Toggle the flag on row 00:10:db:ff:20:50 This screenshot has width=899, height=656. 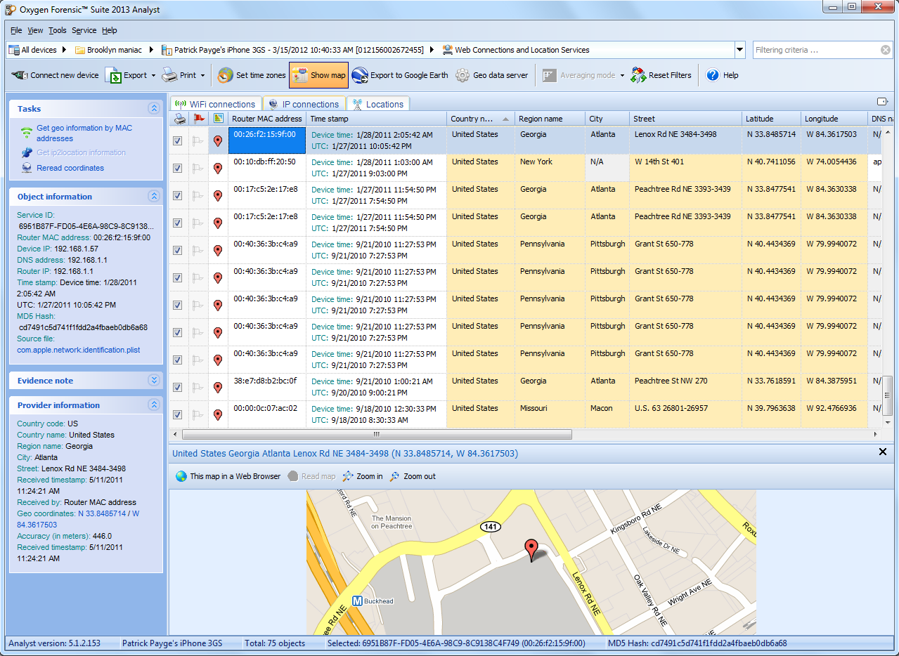(x=198, y=168)
